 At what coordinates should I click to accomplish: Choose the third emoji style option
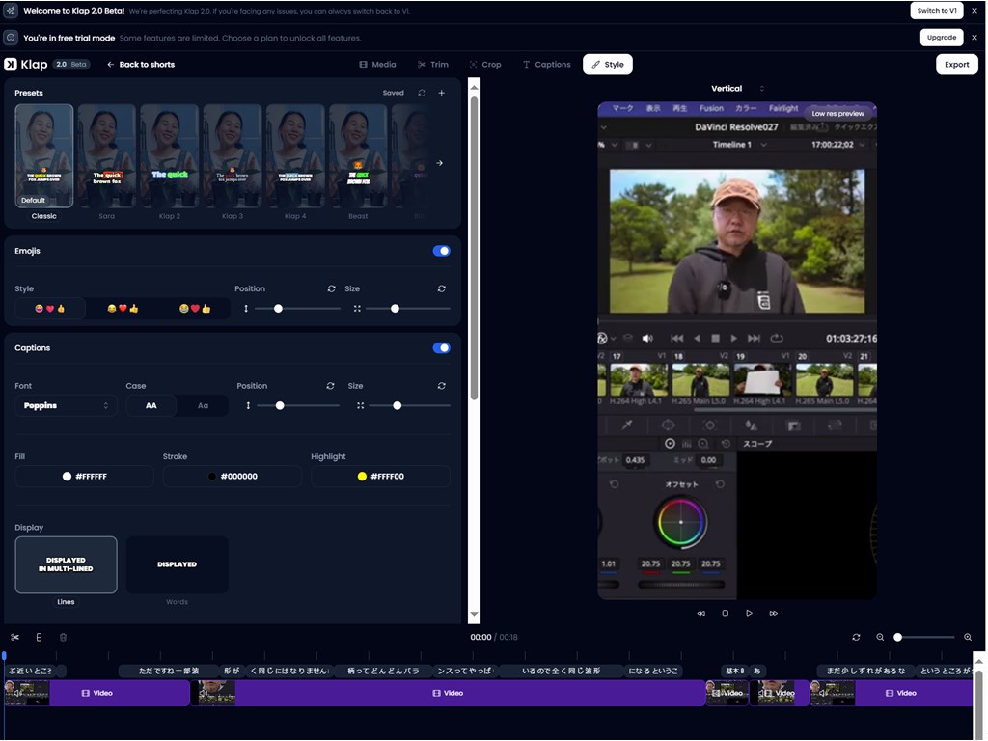[195, 308]
